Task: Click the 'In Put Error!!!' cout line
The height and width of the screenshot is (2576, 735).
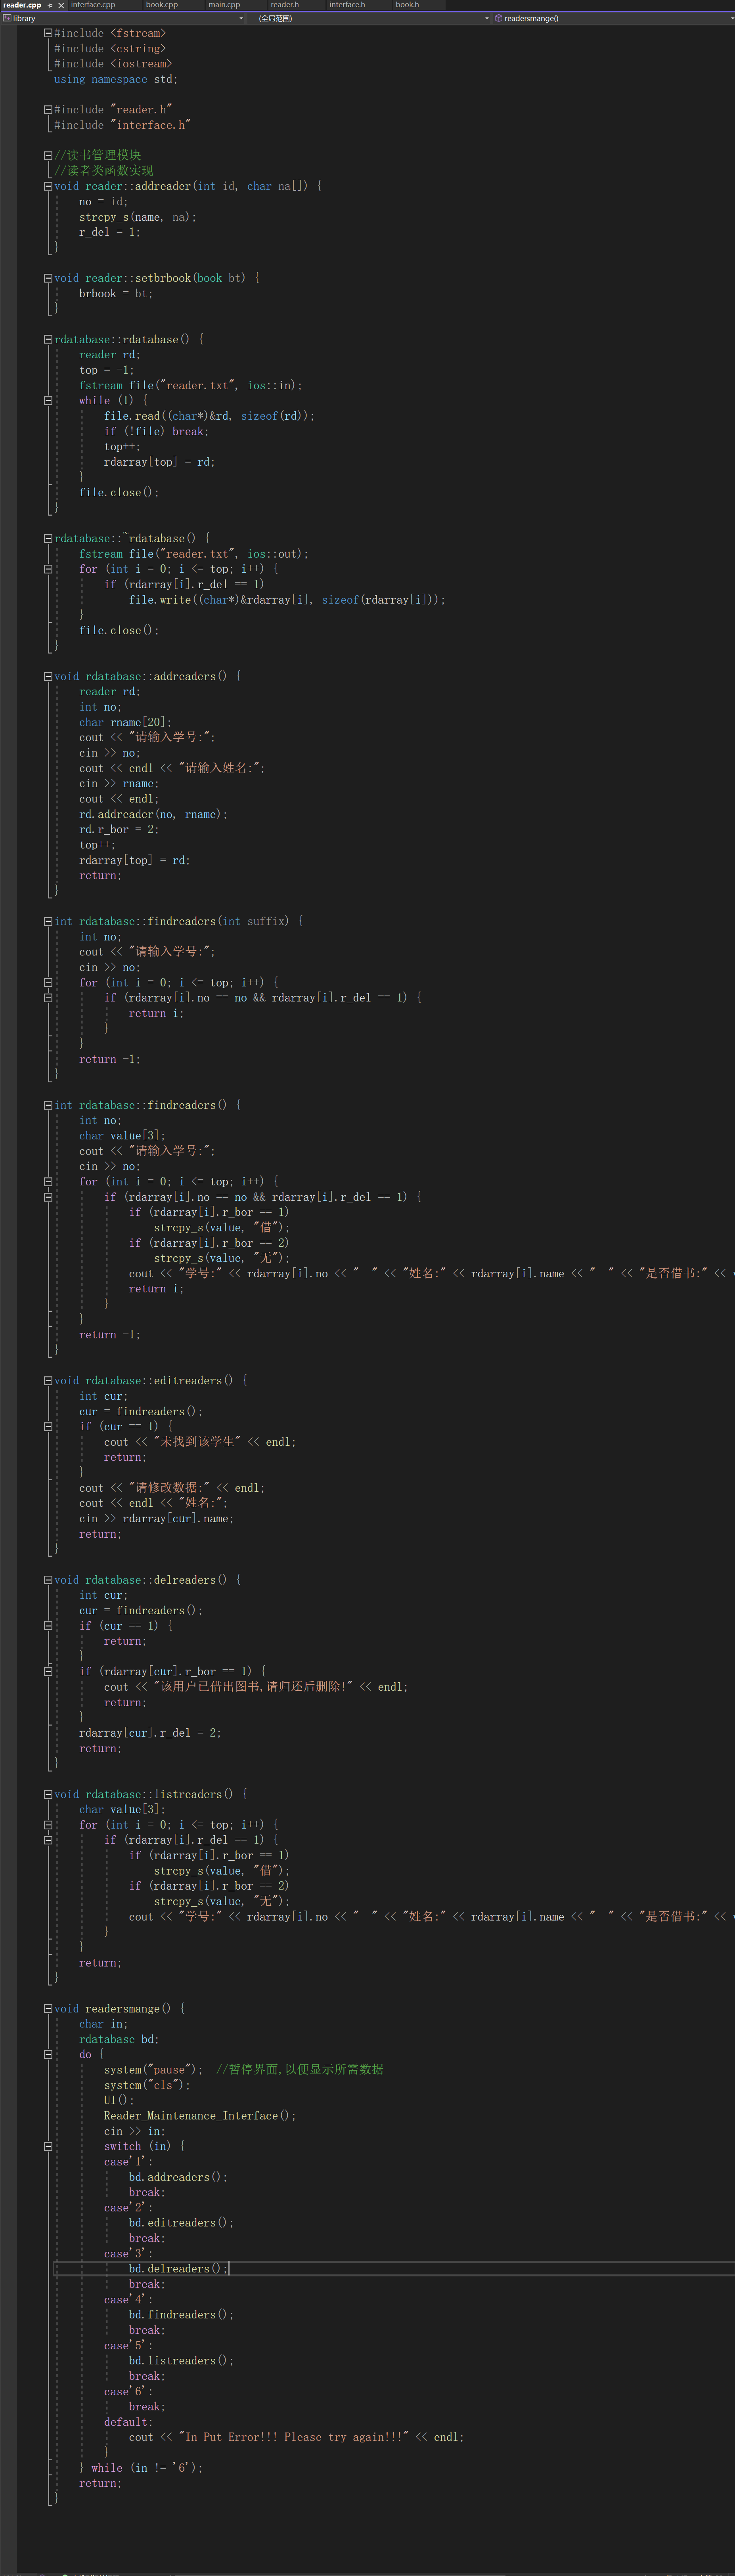Action: tap(296, 2437)
